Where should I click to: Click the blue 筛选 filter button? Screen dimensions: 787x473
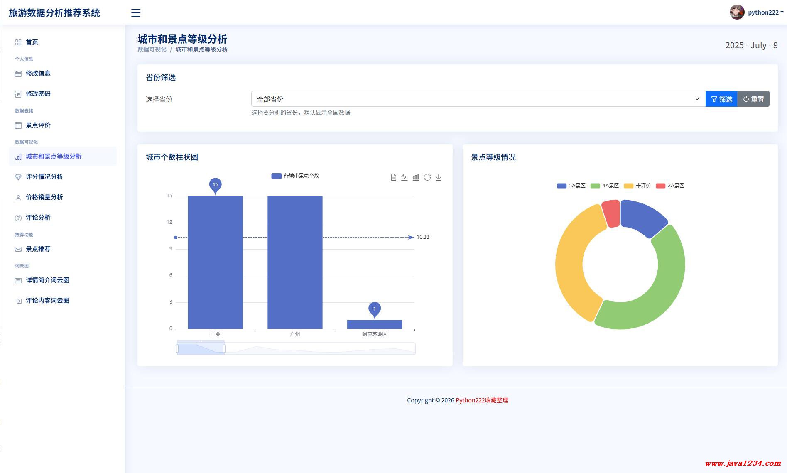click(x=721, y=99)
